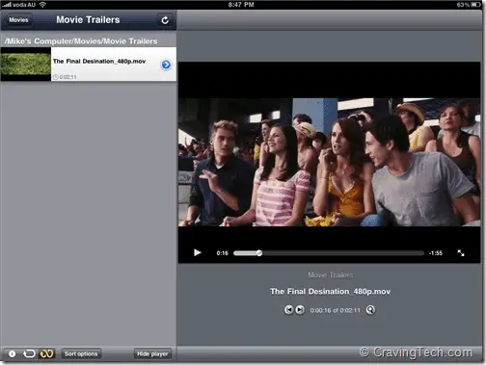Click the elapsed time 0:16 label
Screen dimensions: 486x365
pyautogui.click(x=222, y=253)
